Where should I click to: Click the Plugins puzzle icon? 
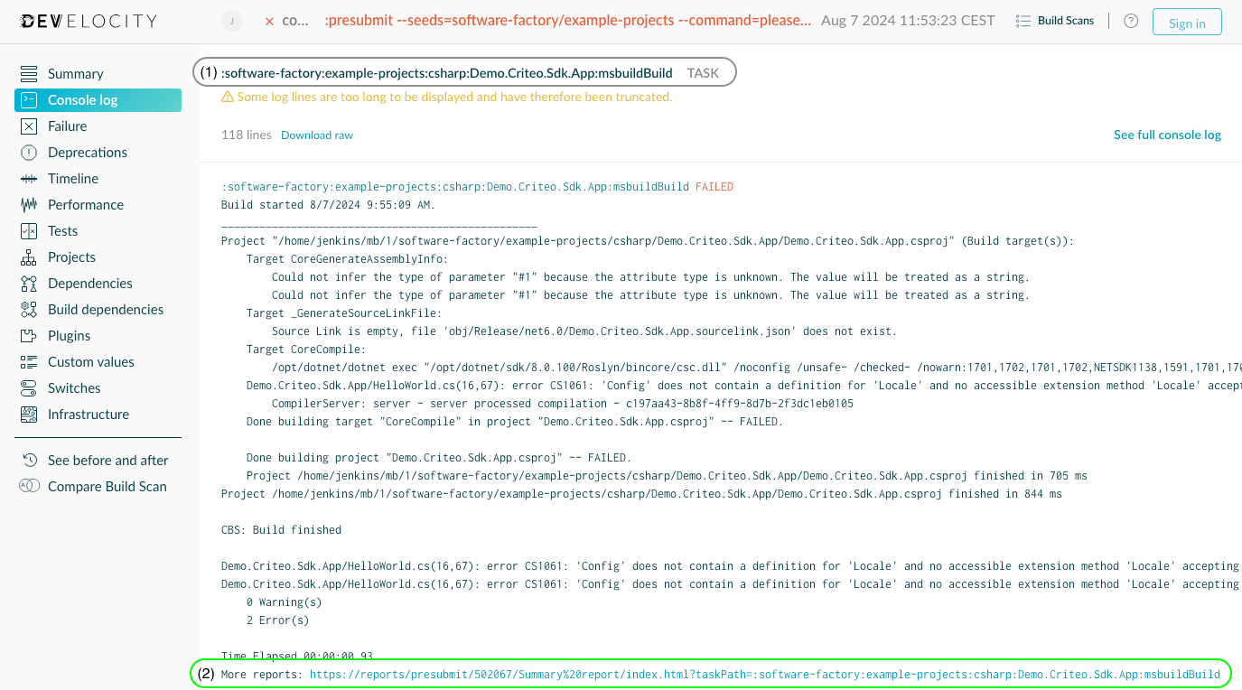pyautogui.click(x=29, y=336)
